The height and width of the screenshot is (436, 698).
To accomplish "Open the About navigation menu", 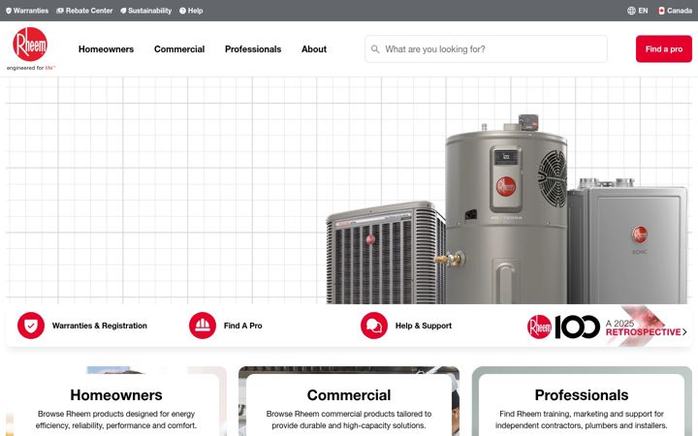I will pos(314,49).
